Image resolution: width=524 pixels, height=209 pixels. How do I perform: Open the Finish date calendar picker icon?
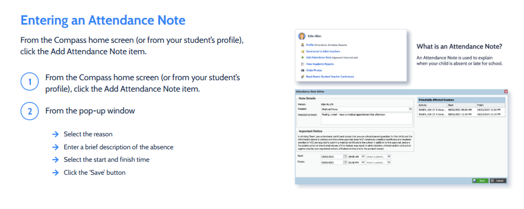pos(345,162)
